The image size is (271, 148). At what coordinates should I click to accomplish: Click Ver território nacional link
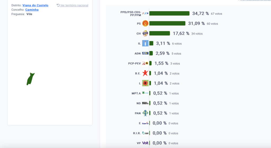[x=73, y=5]
